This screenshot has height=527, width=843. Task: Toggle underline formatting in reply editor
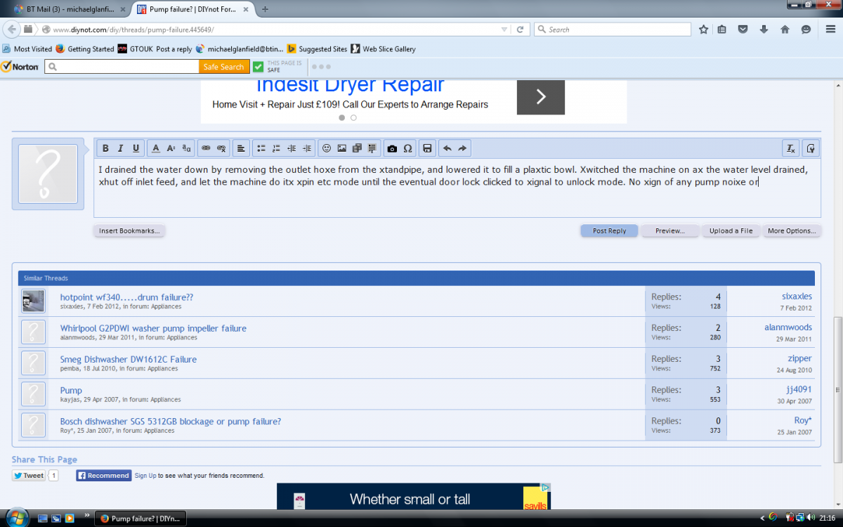[x=136, y=148]
